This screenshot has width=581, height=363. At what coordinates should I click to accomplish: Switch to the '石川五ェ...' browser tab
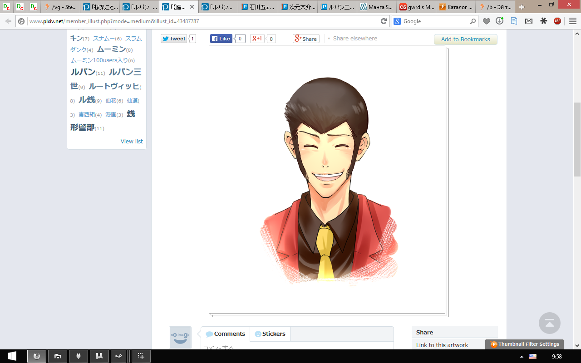click(258, 7)
